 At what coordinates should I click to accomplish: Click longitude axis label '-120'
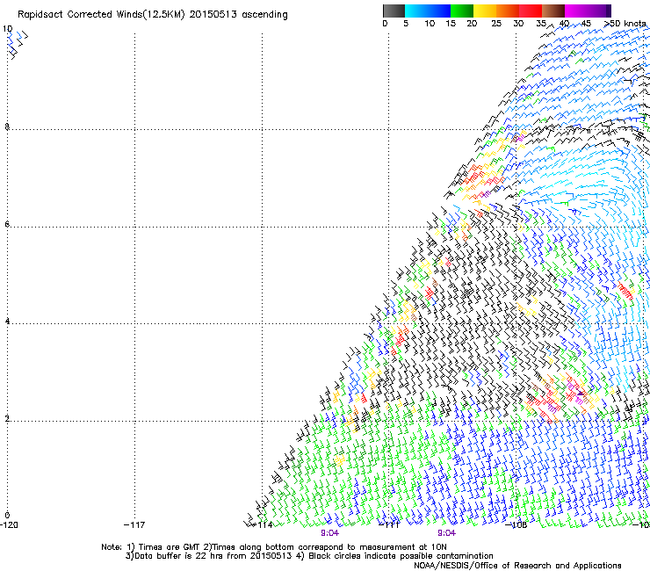tap(9, 525)
